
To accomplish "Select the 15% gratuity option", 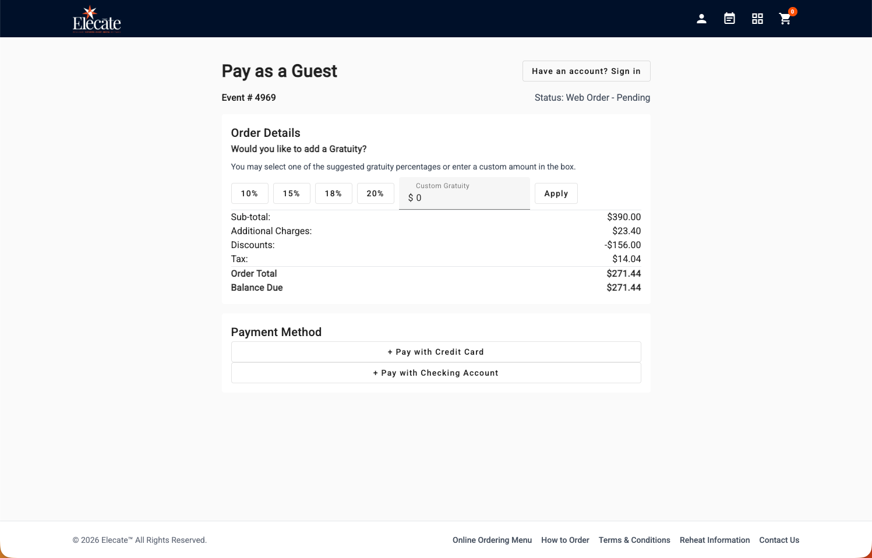I will (291, 193).
